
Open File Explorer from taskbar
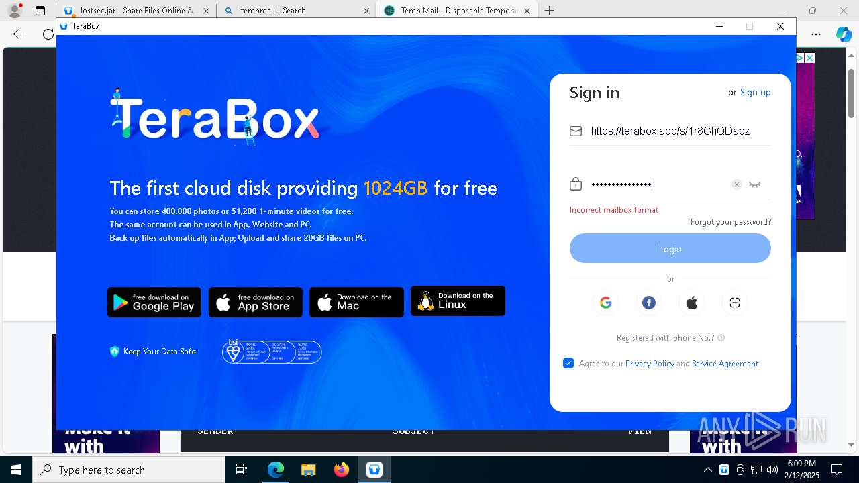(x=308, y=470)
